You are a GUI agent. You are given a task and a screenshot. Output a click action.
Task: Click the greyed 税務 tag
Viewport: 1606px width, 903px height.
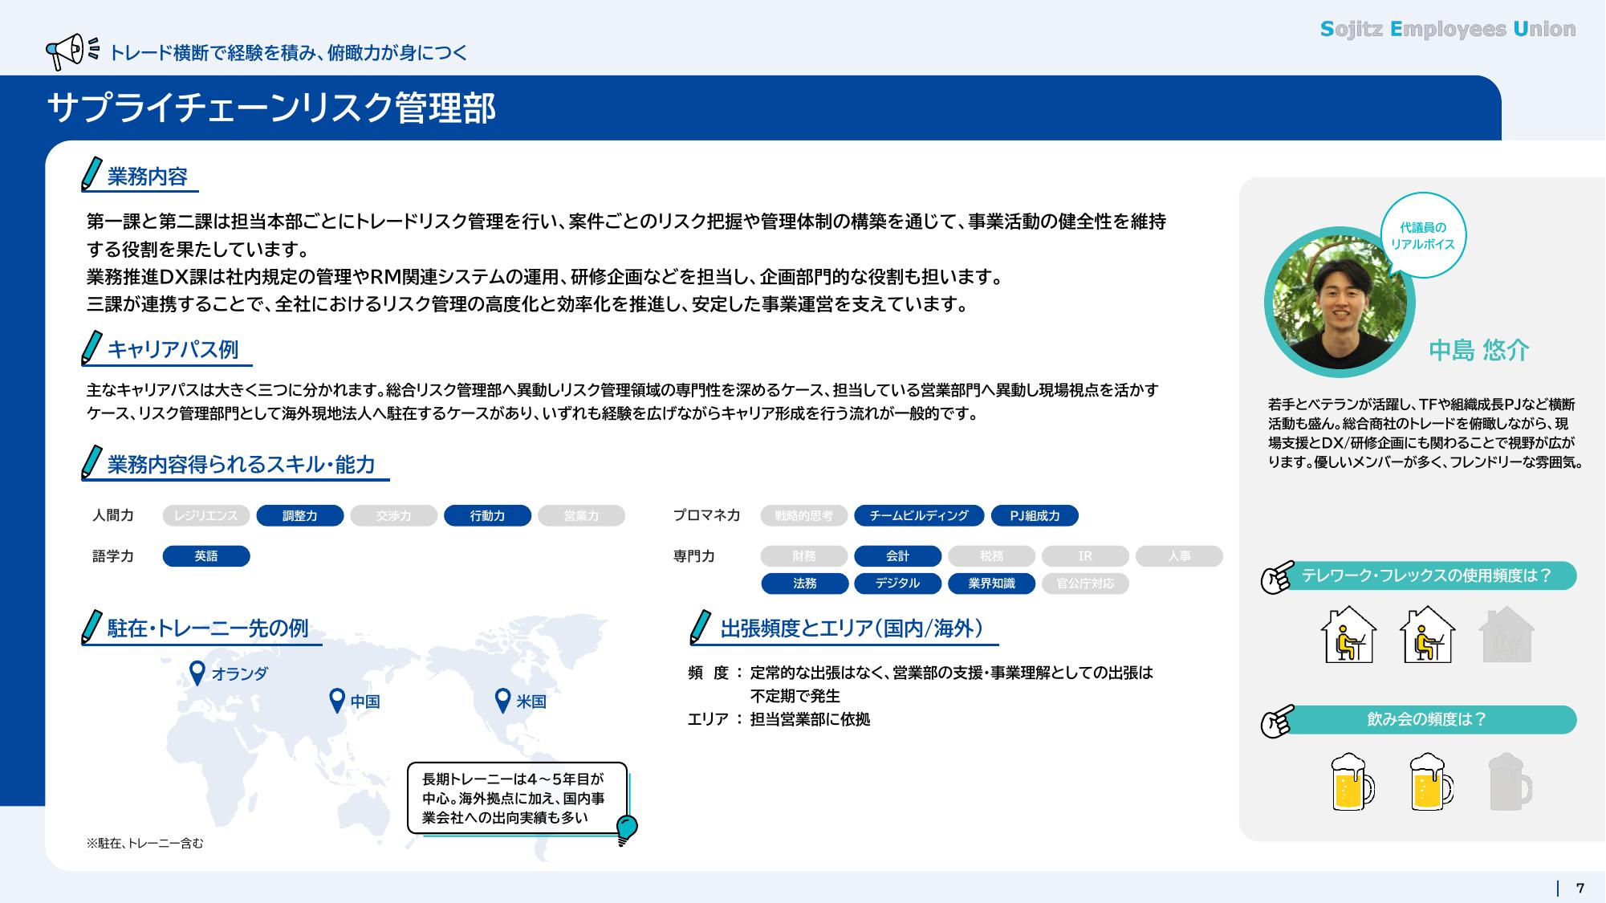[992, 556]
